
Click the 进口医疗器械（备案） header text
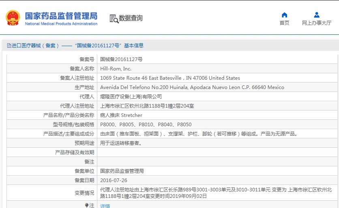pos(35,46)
